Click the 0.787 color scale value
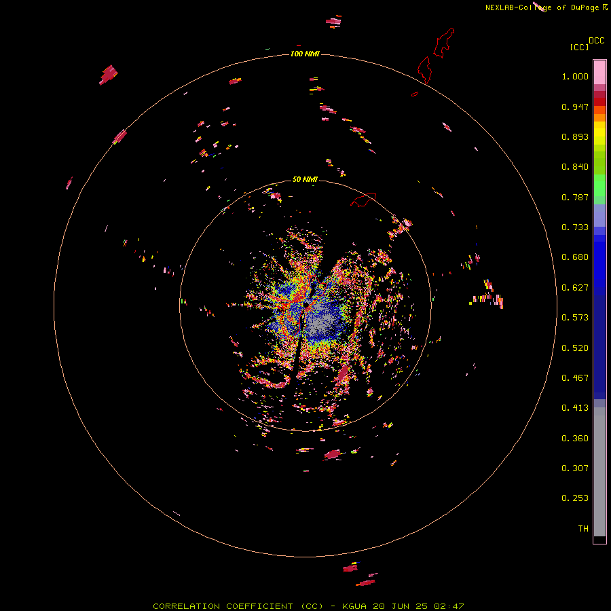611x611 pixels. pyautogui.click(x=575, y=197)
